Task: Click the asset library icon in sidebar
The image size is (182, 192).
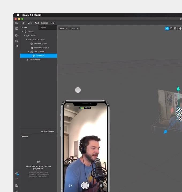Action: pyautogui.click(x=17, y=186)
